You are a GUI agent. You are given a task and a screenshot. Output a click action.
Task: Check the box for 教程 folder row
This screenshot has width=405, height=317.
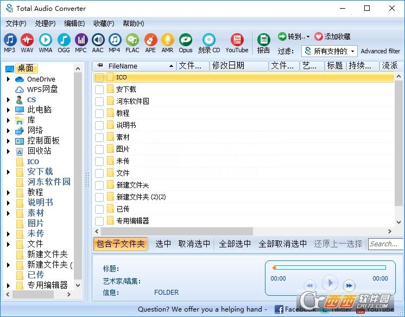[99, 113]
